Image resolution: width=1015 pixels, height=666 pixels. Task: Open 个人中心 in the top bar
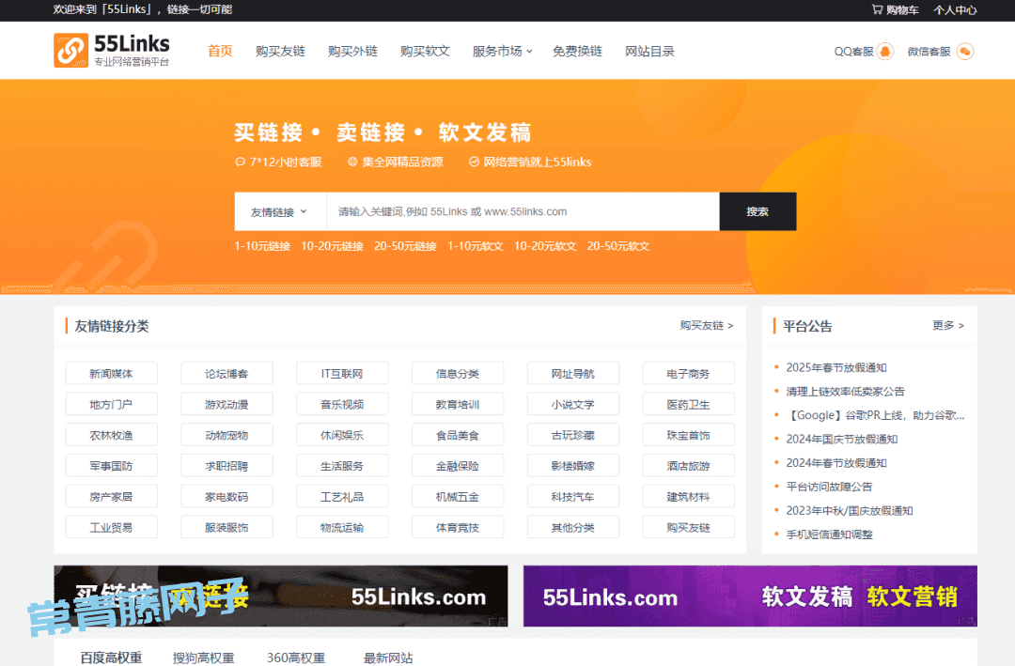click(x=955, y=9)
